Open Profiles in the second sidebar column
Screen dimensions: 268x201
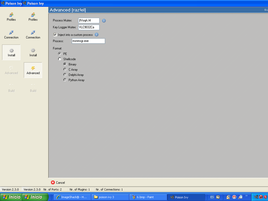pyautogui.click(x=33, y=17)
